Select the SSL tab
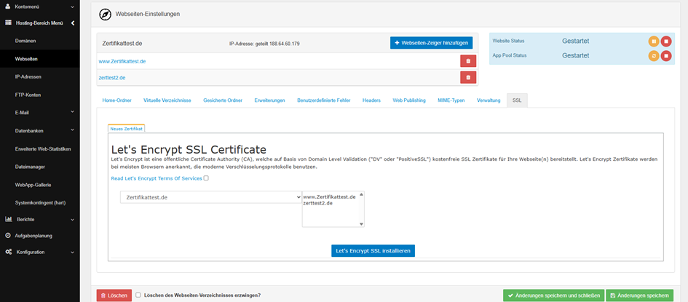The image size is (688, 302). point(517,100)
